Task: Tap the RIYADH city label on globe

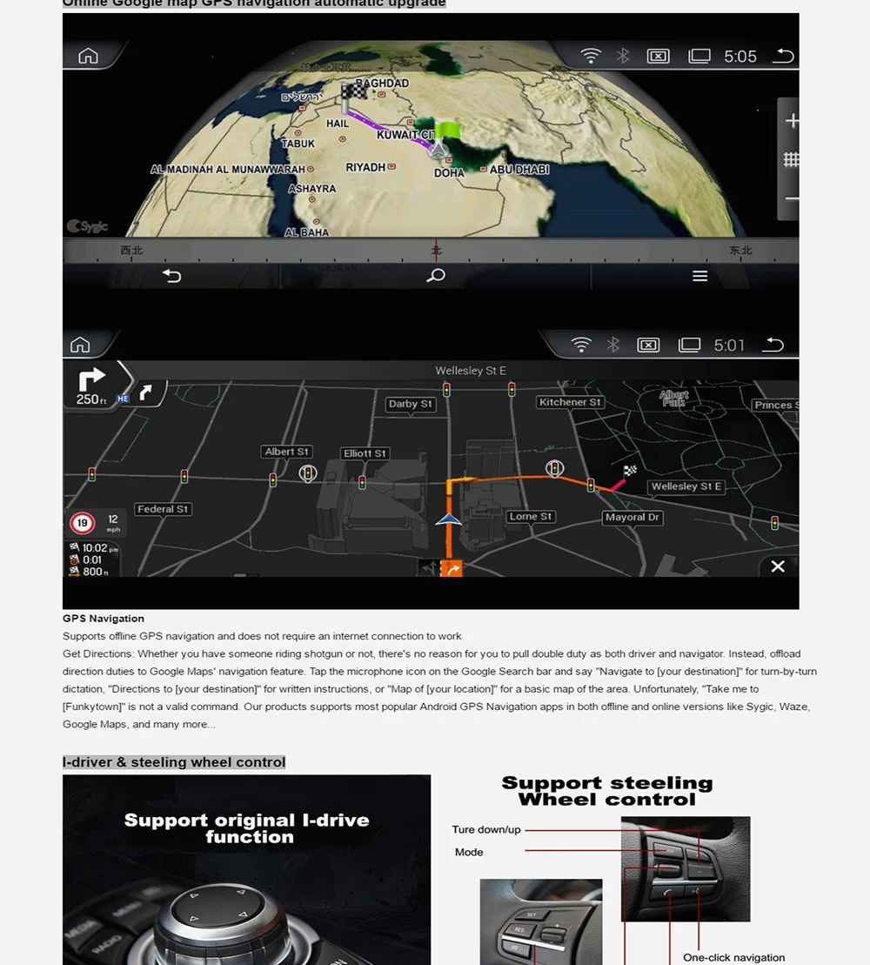Action: pos(365,167)
